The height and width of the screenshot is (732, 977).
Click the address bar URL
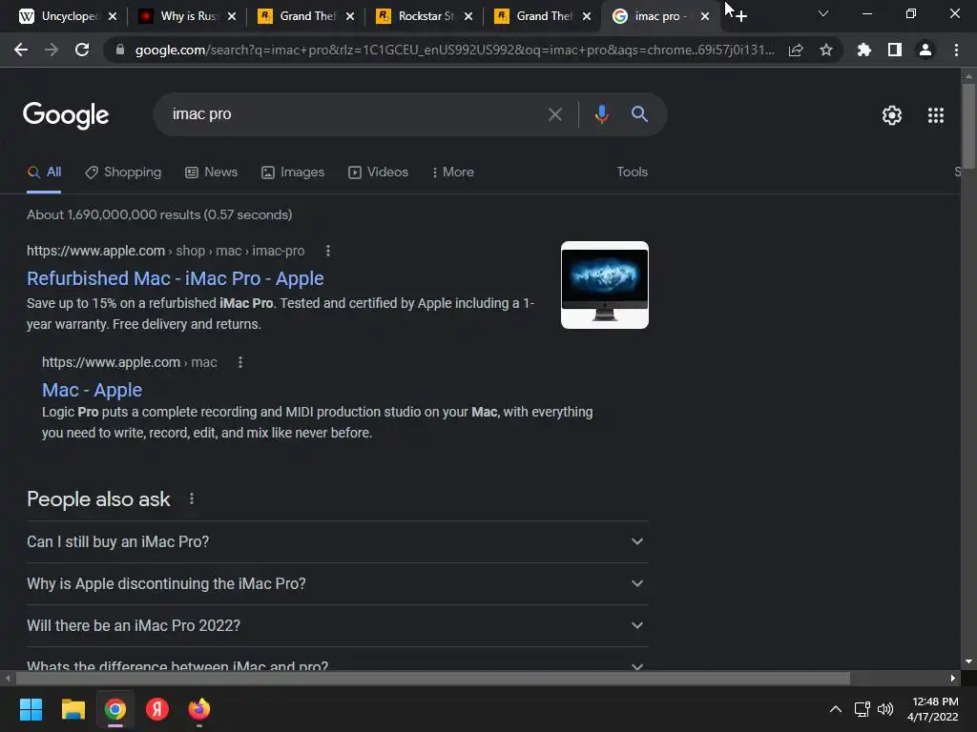tap(455, 50)
